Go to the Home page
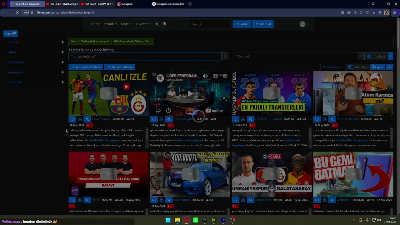400x225 pixels. [96, 24]
